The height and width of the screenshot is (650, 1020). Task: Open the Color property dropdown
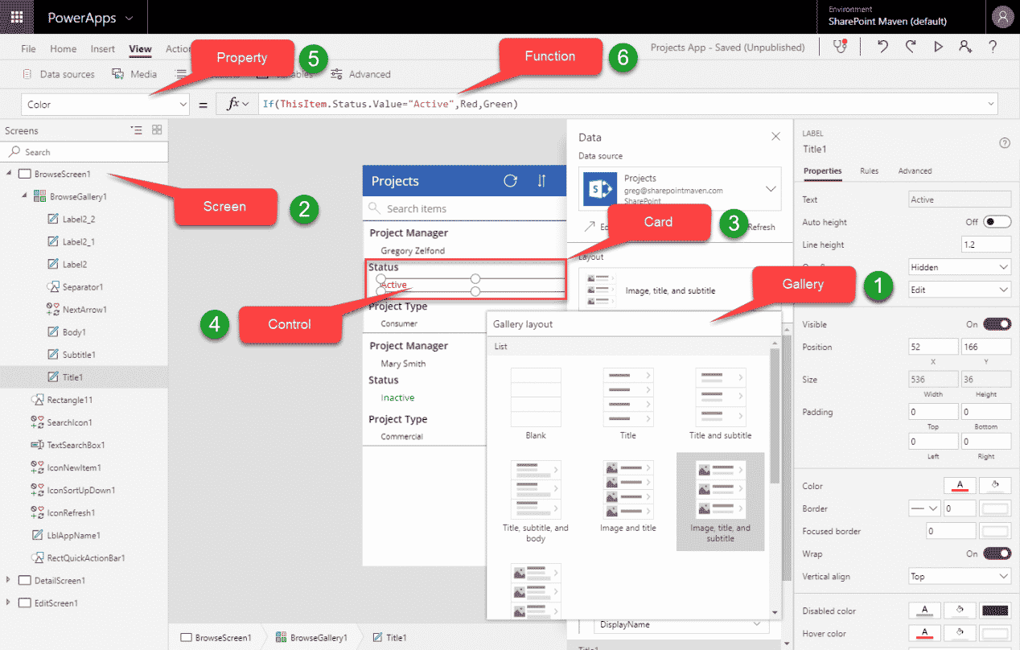105,104
